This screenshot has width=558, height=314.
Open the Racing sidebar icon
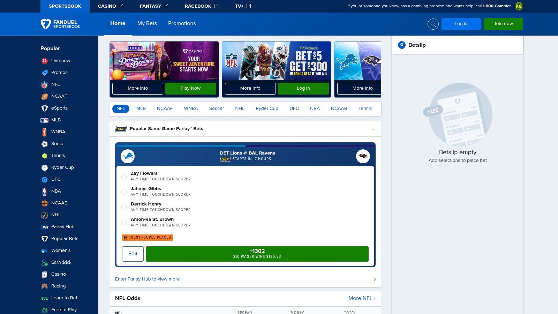tap(44, 286)
